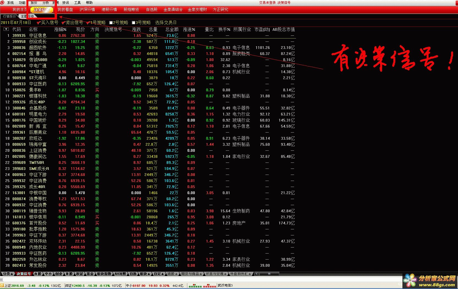Select the 权证 bottom tab
The image size is (458, 289).
pyautogui.click(x=80, y=274)
